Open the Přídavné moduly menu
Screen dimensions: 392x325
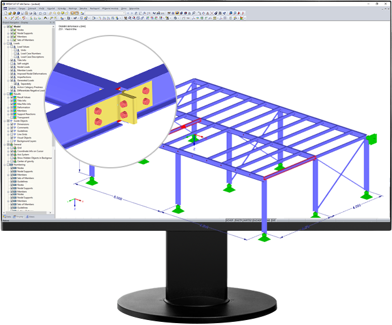(110, 9)
